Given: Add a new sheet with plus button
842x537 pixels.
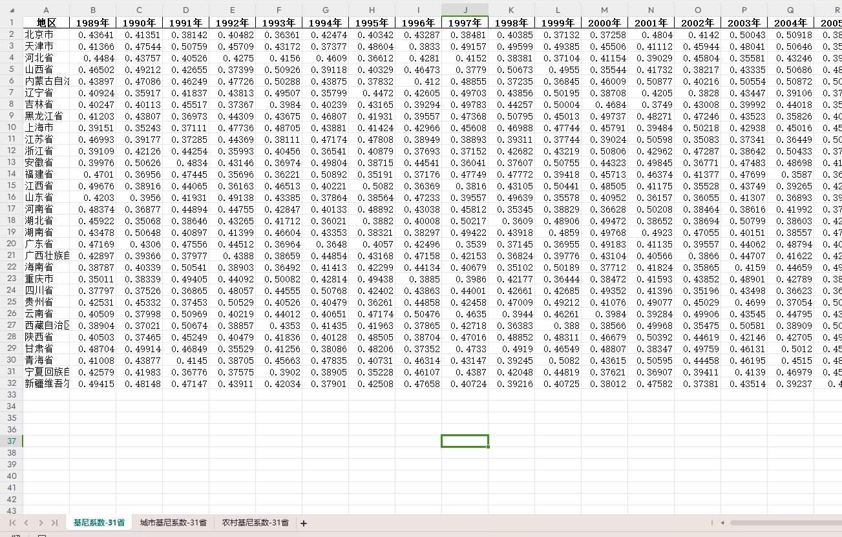Looking at the screenshot, I should pyautogui.click(x=304, y=523).
